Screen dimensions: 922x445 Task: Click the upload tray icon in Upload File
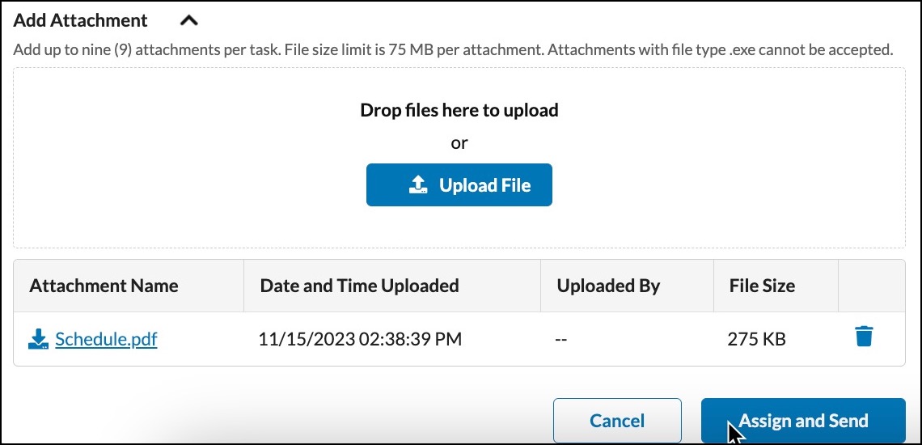[417, 185]
